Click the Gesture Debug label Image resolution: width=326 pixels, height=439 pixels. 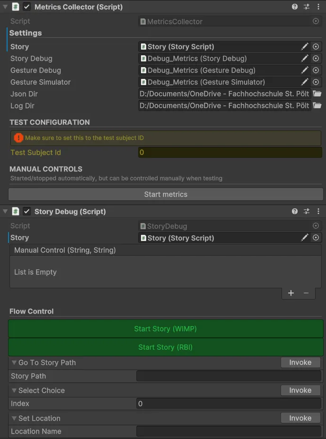coord(35,70)
